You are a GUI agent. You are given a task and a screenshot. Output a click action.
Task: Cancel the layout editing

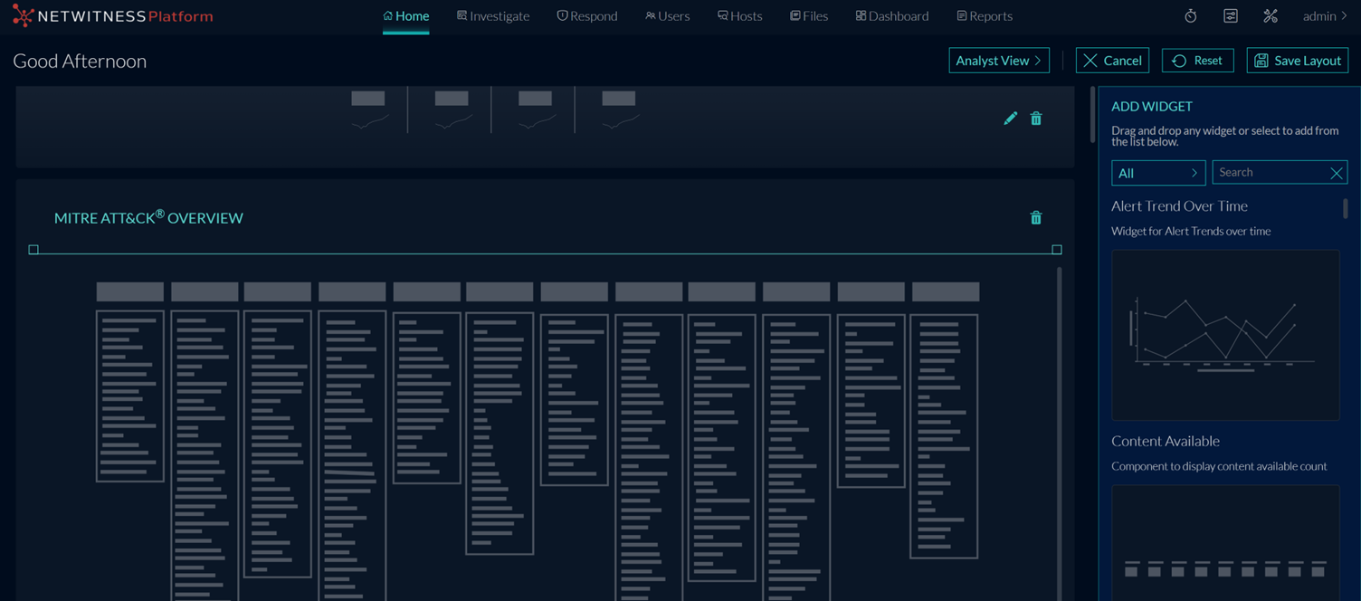(1112, 61)
